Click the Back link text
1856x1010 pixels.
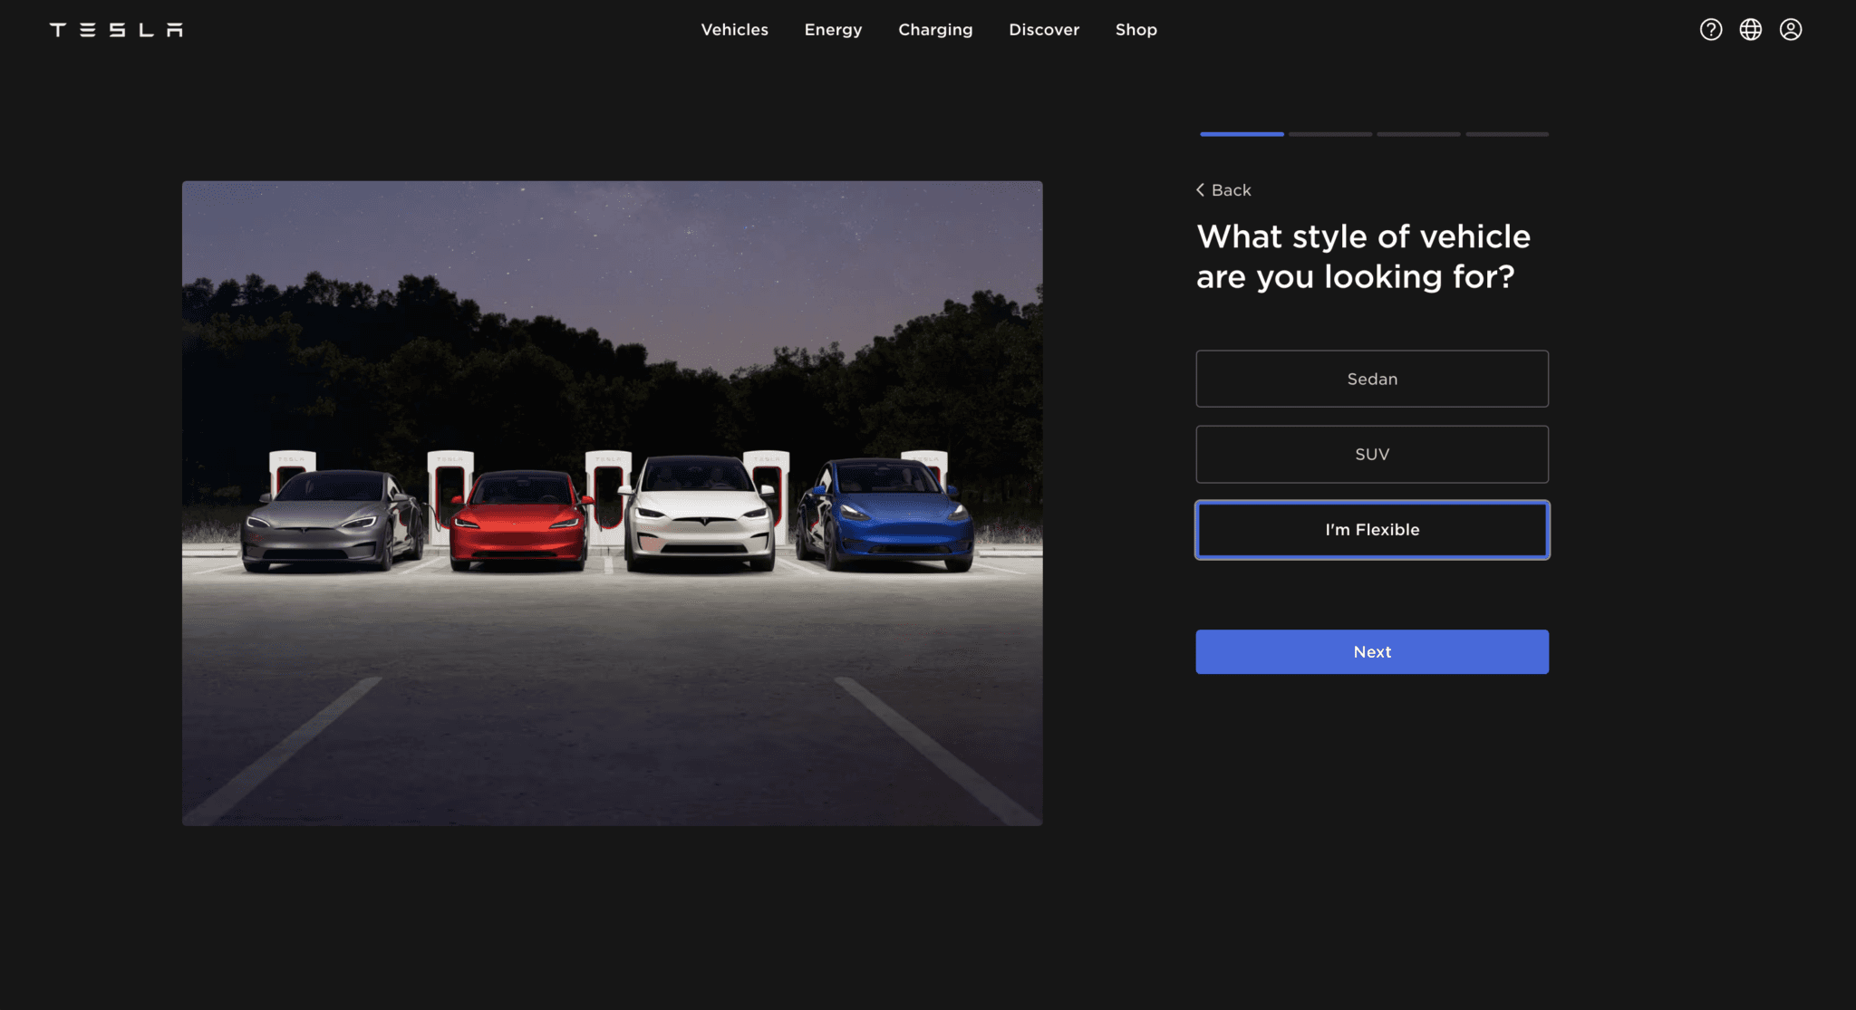pos(1231,190)
